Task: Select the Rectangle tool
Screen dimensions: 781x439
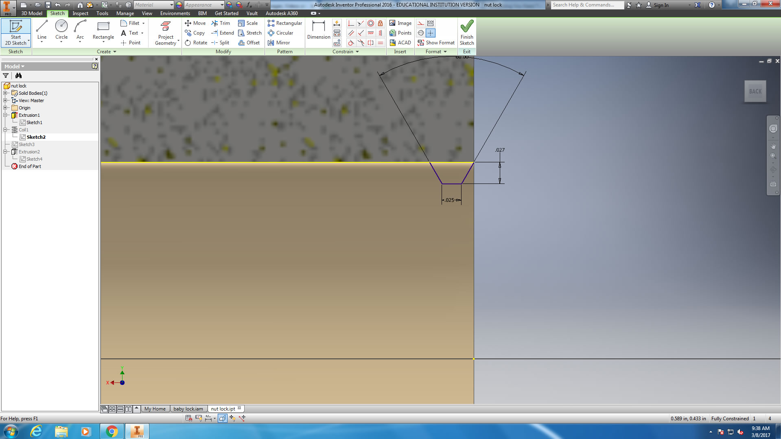Action: point(103,31)
